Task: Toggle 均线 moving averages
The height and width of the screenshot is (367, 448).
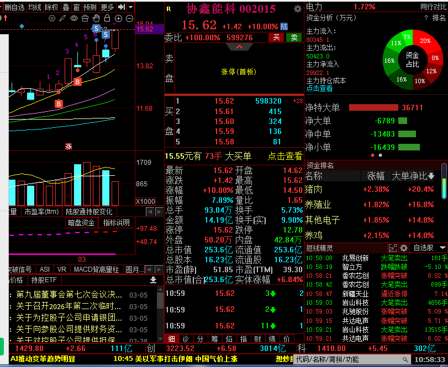Action: click(x=35, y=7)
